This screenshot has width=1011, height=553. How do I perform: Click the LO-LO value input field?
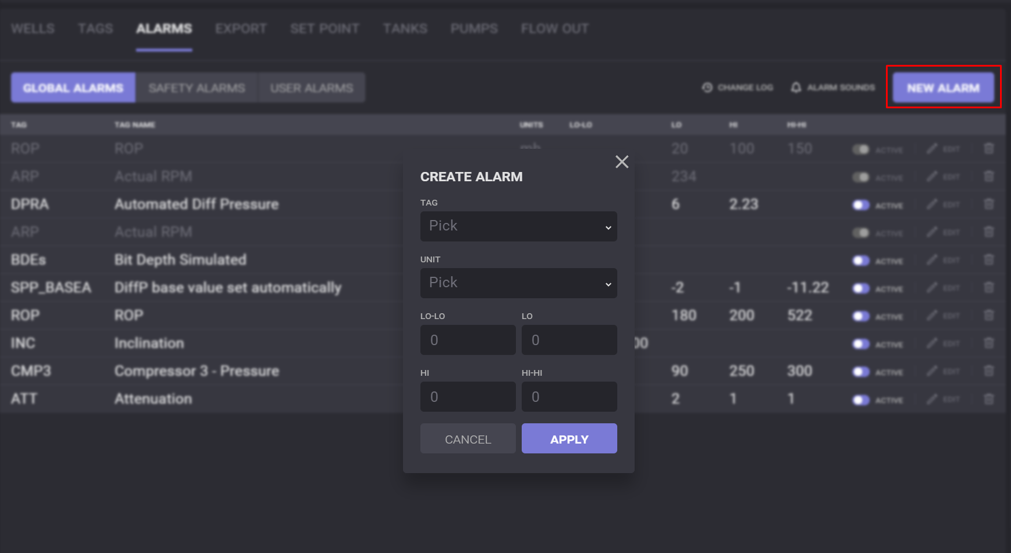(x=468, y=340)
